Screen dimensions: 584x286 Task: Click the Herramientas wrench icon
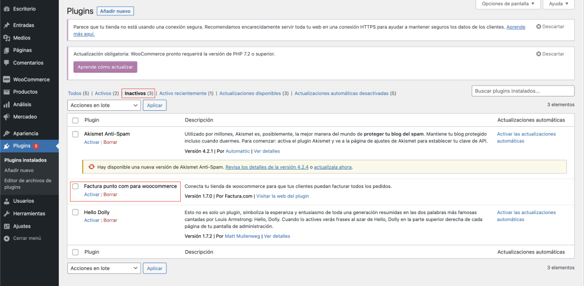[6, 214]
